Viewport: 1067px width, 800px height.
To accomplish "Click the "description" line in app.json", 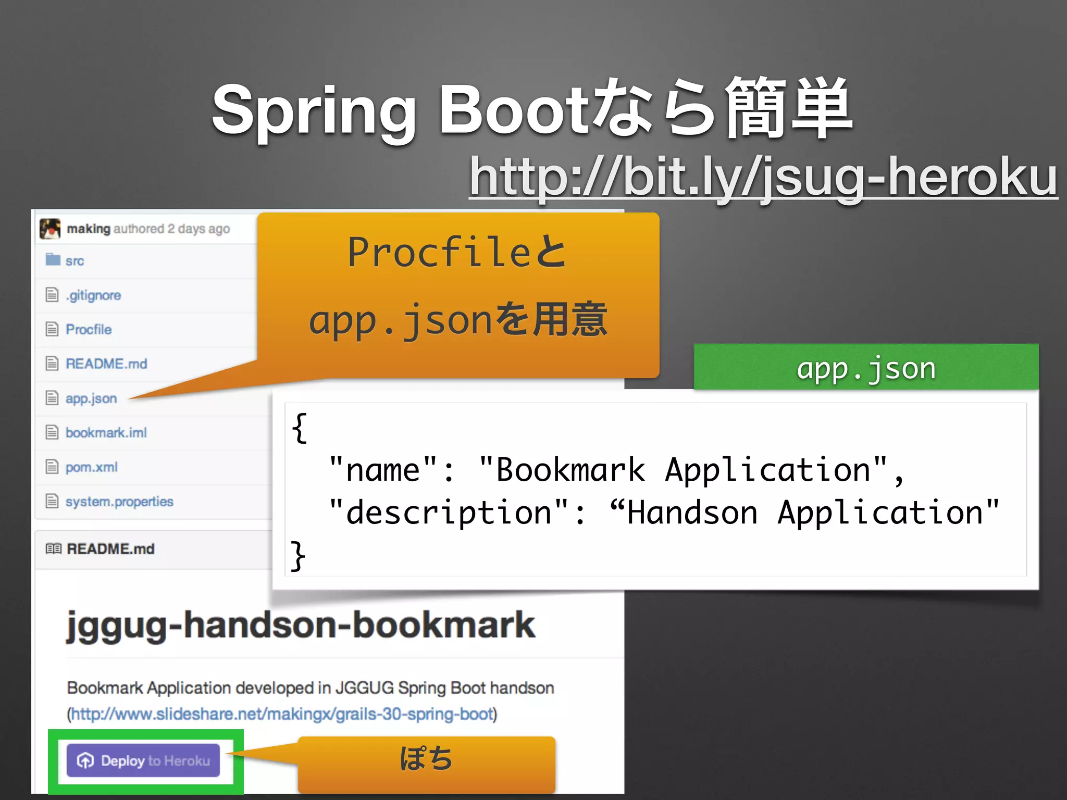I will (x=664, y=512).
